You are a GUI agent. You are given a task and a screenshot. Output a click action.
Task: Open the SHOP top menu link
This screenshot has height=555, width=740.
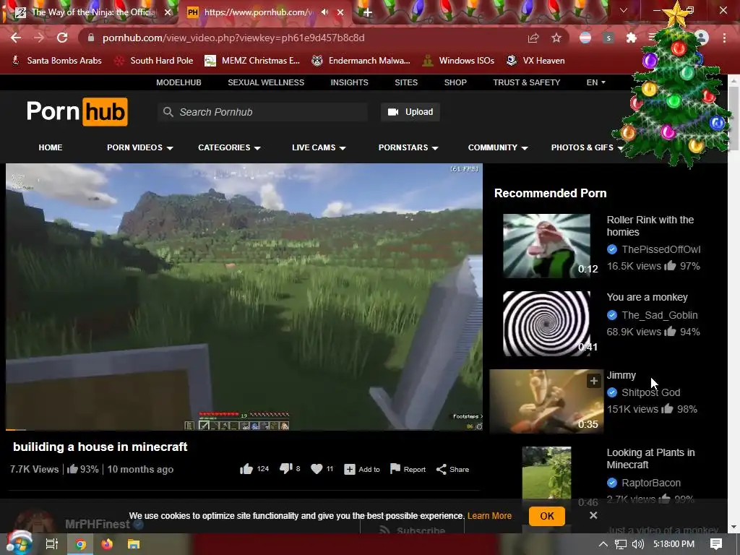[x=455, y=82]
